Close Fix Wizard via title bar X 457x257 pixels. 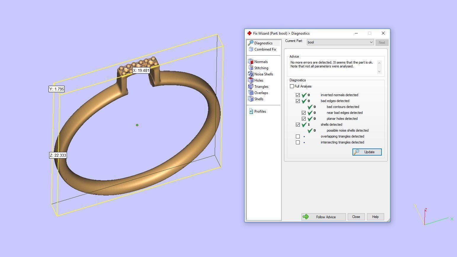383,33
